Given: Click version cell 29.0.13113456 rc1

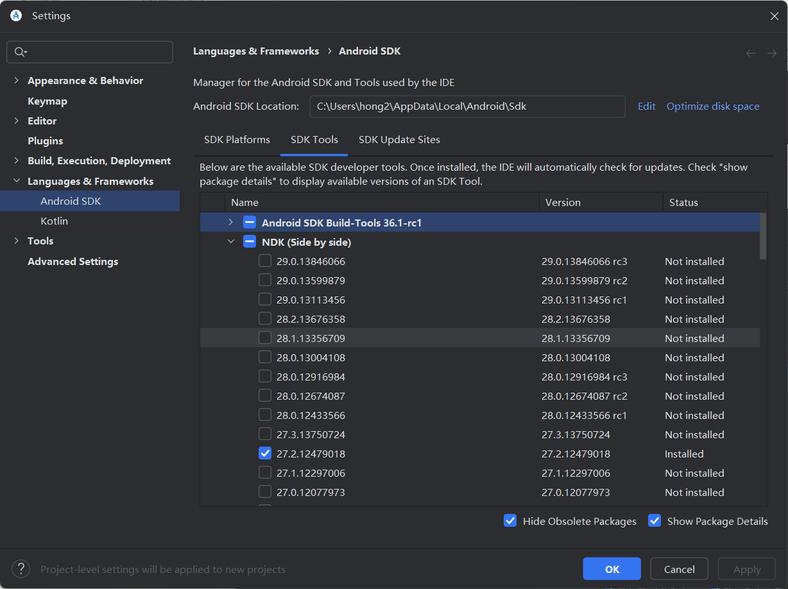Looking at the screenshot, I should pos(585,300).
